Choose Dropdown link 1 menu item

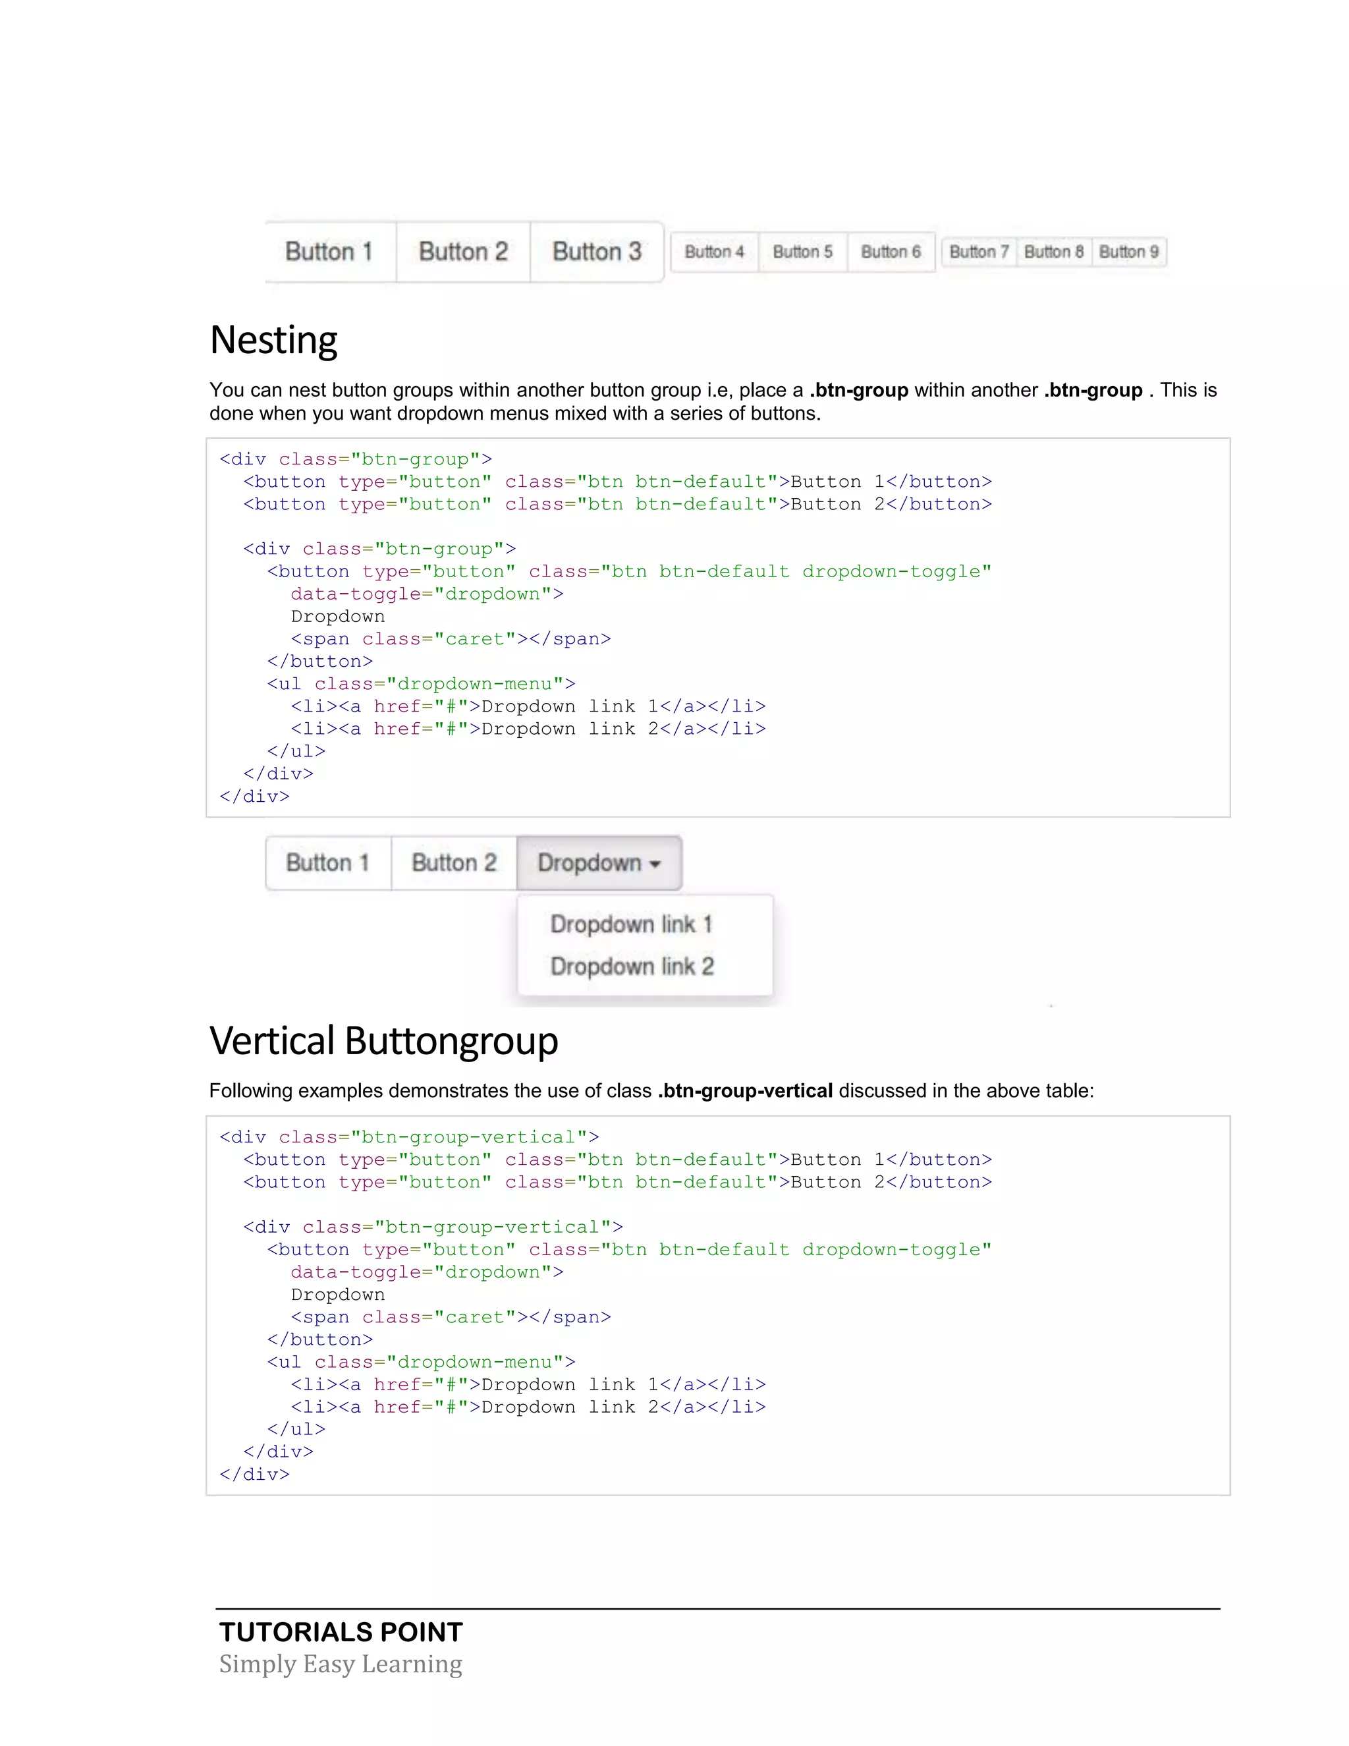(x=630, y=924)
